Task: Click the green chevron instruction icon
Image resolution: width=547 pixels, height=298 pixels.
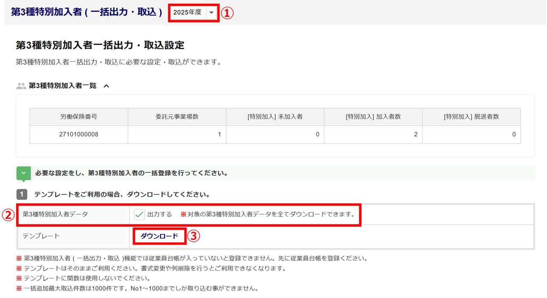Action: 23,173
